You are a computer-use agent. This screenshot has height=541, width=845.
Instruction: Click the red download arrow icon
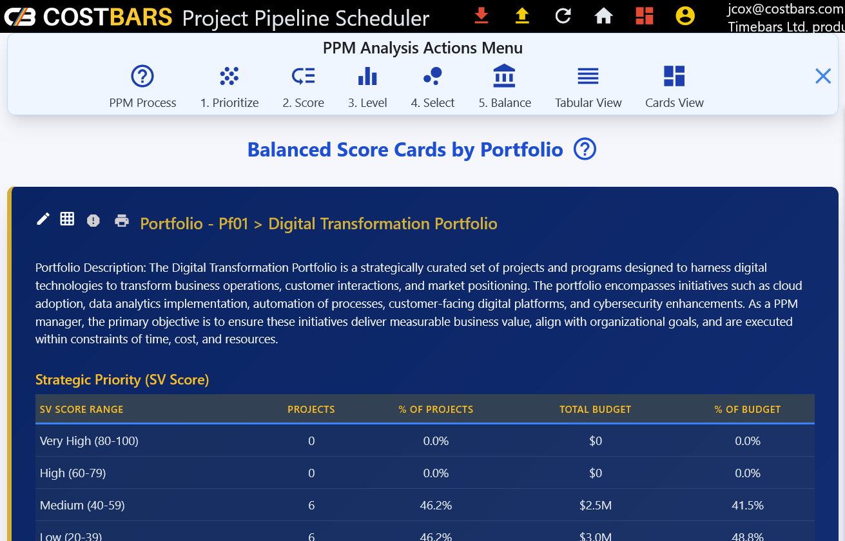point(481,15)
